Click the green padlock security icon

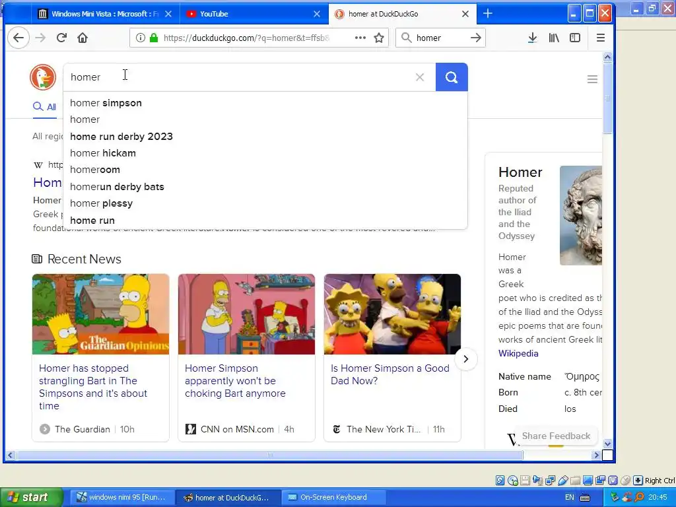(154, 38)
